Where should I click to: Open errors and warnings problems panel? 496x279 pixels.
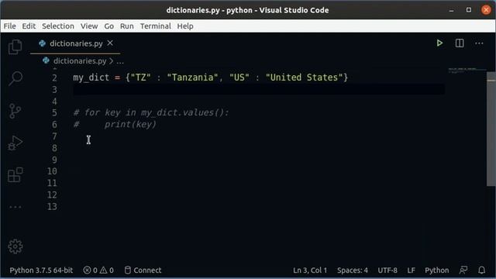tap(98, 270)
